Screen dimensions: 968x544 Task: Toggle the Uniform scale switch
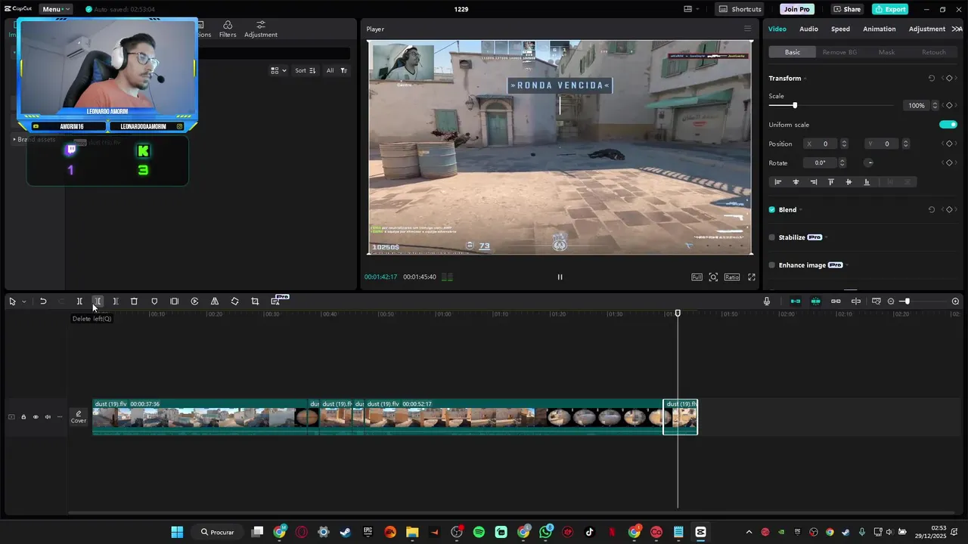[948, 125]
